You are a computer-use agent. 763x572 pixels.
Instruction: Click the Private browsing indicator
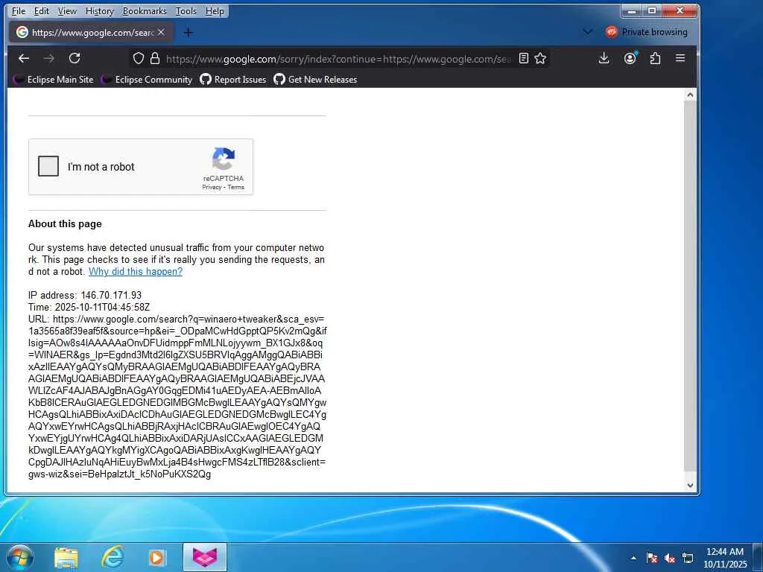[647, 32]
